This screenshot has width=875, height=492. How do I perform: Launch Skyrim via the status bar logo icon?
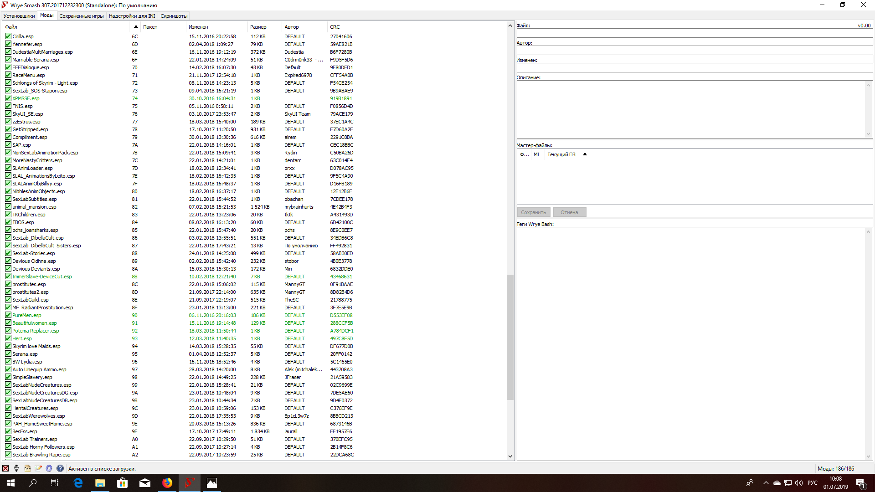pyautogui.click(x=16, y=468)
